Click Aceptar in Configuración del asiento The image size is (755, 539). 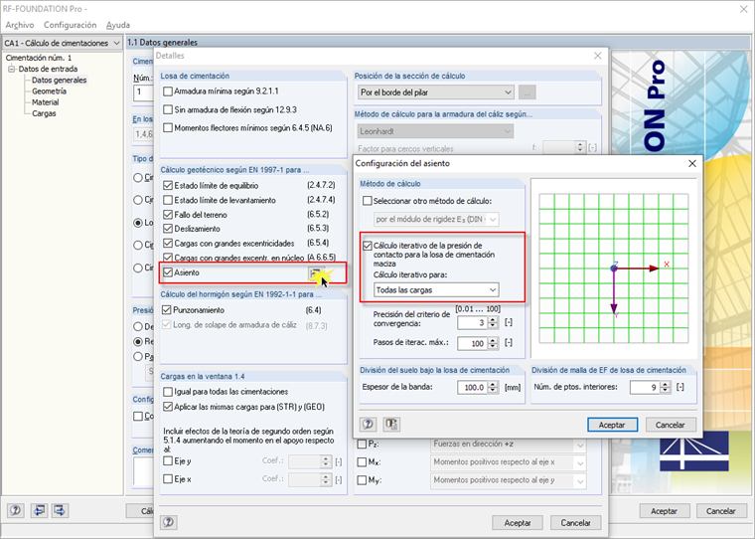(x=612, y=425)
